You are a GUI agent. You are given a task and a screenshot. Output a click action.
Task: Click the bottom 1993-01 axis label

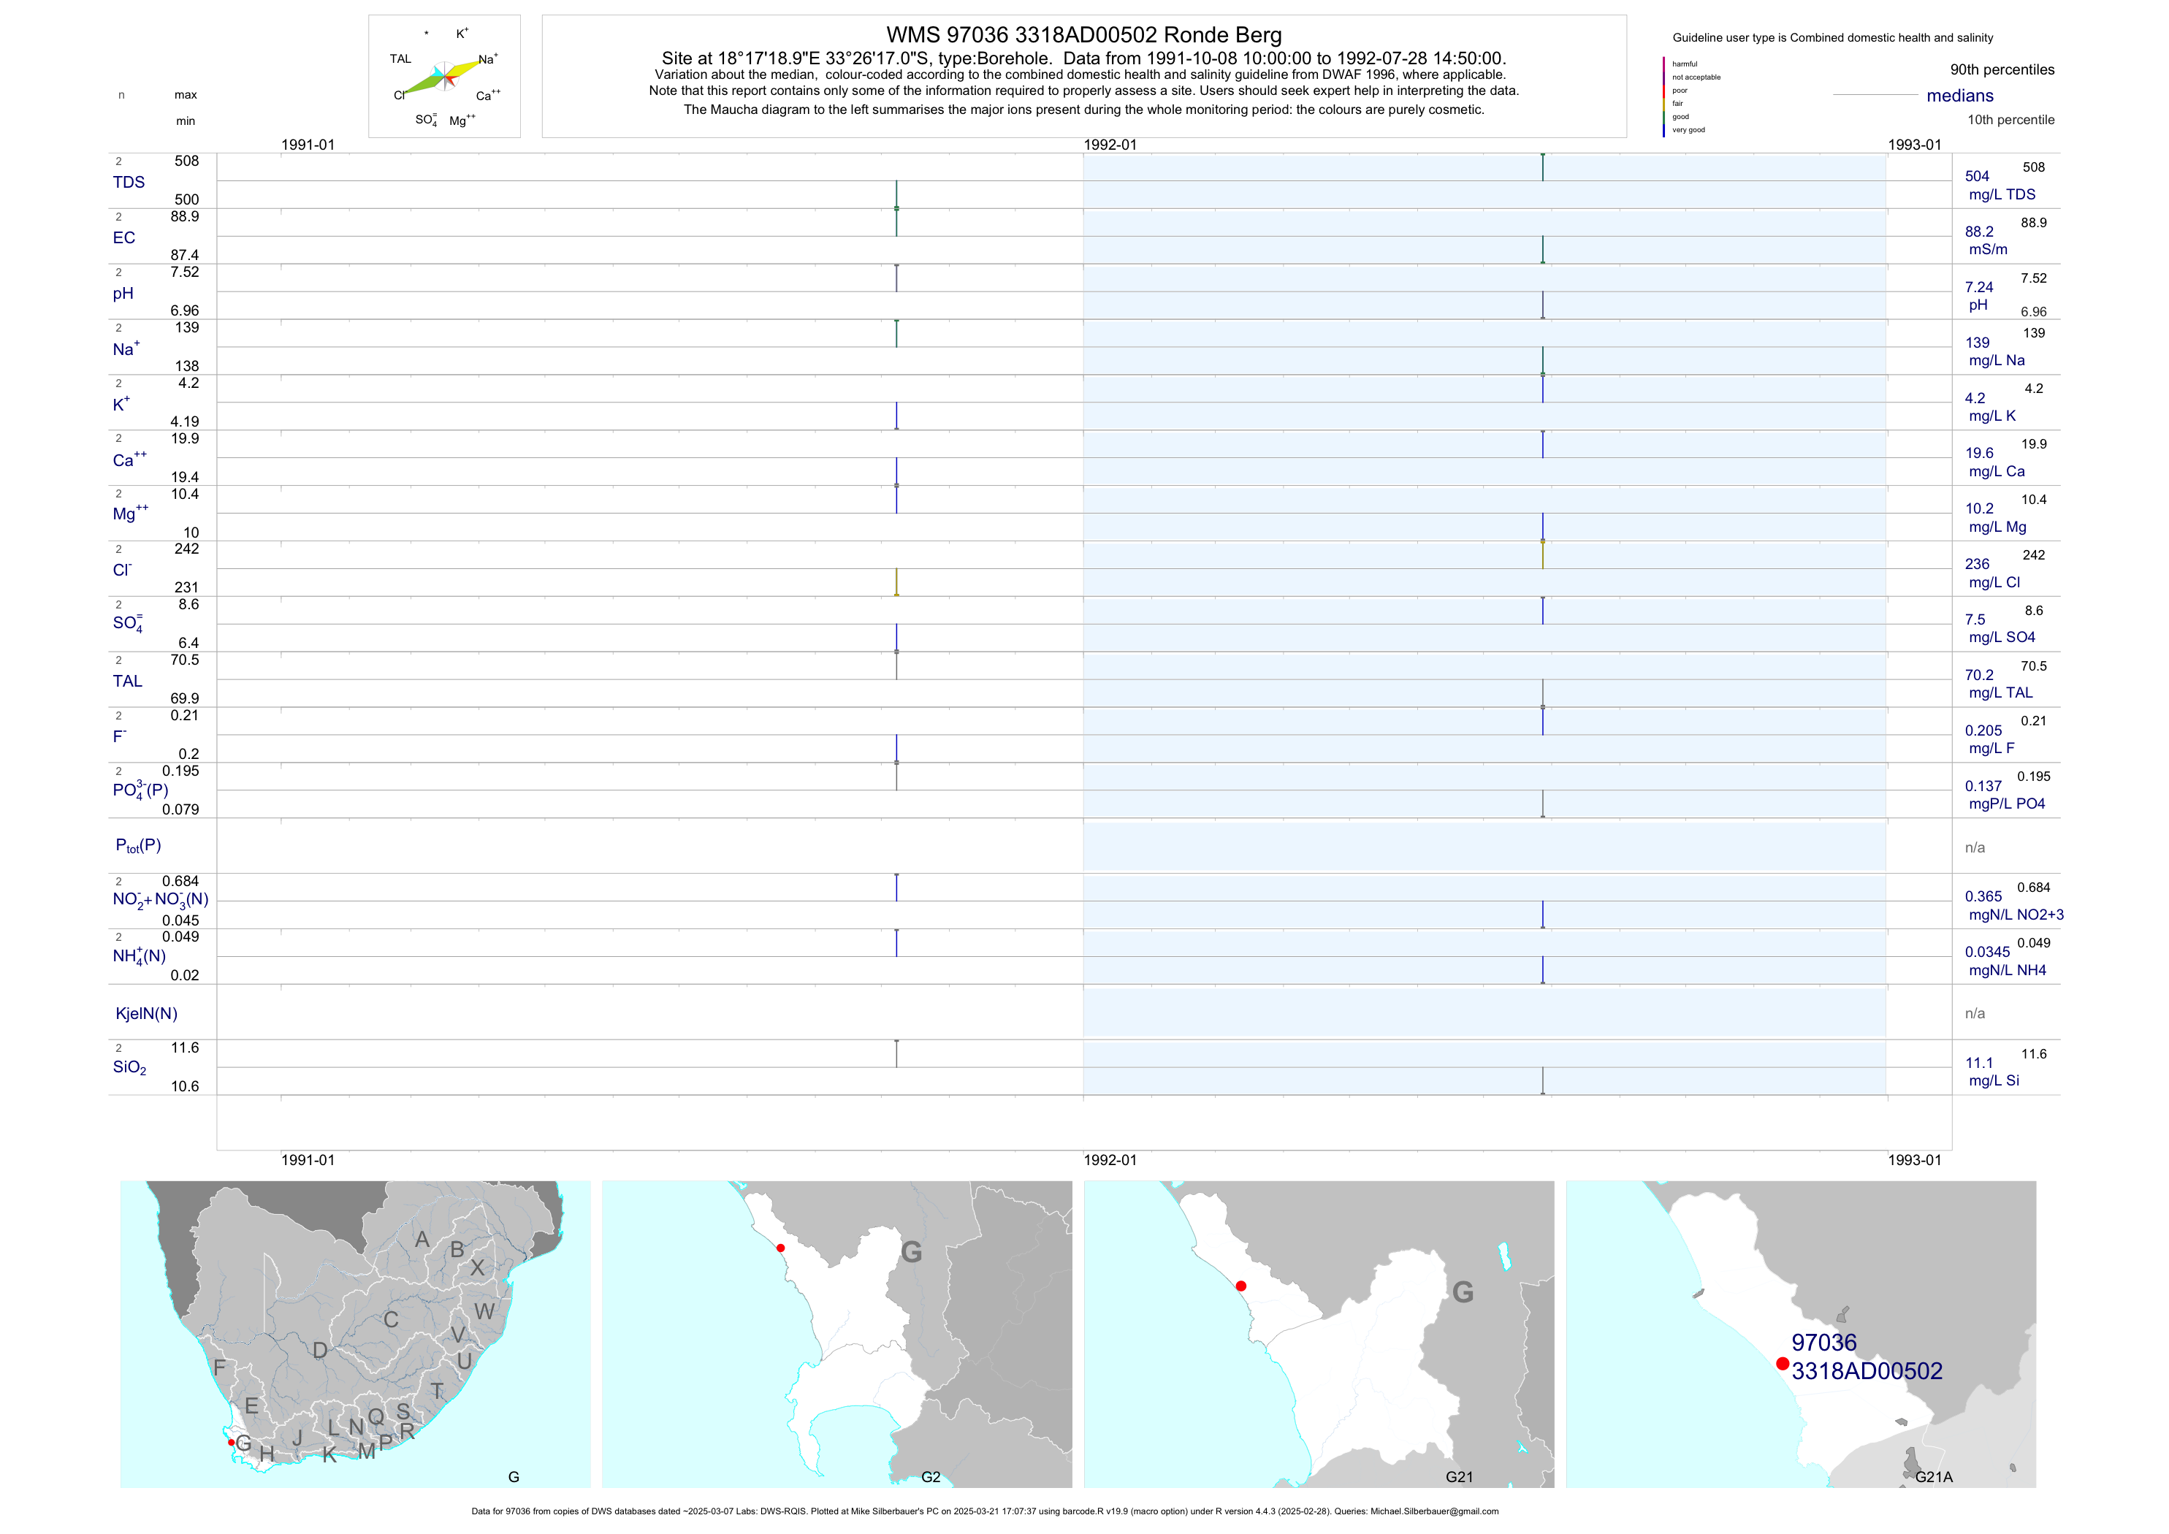[x=1914, y=1160]
